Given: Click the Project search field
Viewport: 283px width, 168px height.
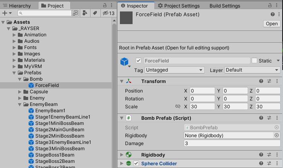Looking at the screenshot, I should click(x=45, y=13).
